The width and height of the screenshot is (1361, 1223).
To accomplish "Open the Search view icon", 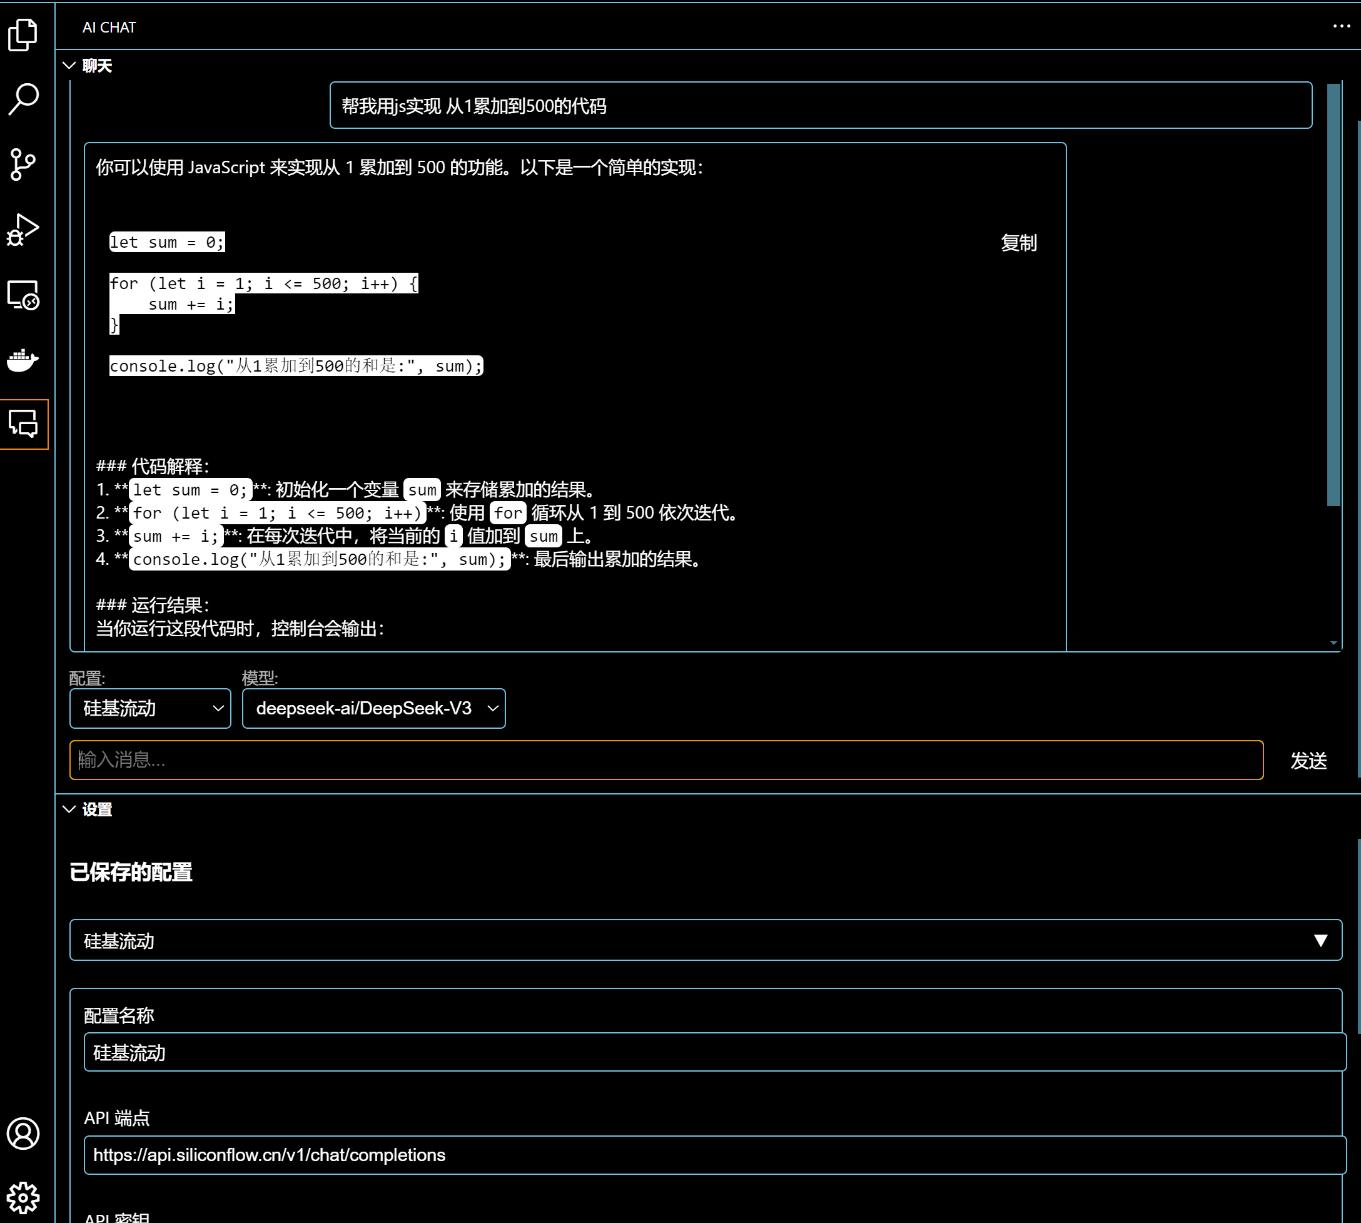I will [24, 99].
